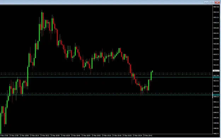The width and height of the screenshot is (221, 138).
Task: Click the 27 Mar 18:22 time label
Action: 45,136
